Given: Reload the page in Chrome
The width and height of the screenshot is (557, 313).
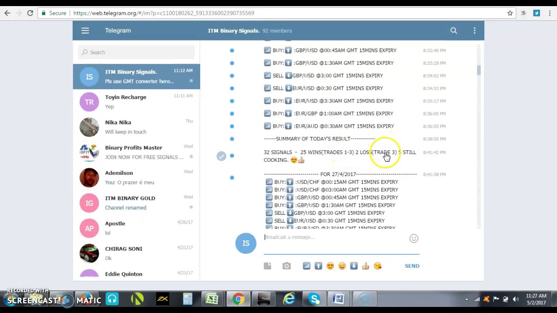Looking at the screenshot, I should 30,13.
